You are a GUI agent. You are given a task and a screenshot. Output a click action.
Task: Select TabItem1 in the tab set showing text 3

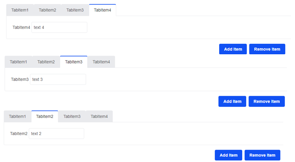[19, 62]
